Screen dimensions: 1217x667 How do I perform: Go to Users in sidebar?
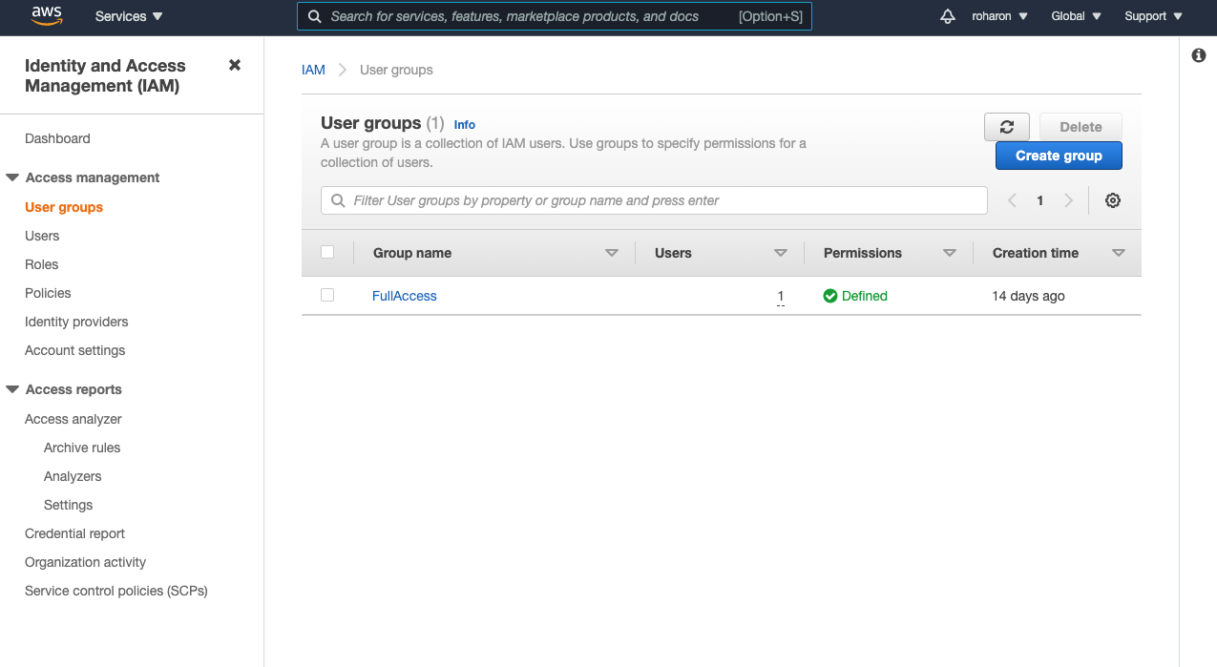(x=42, y=236)
